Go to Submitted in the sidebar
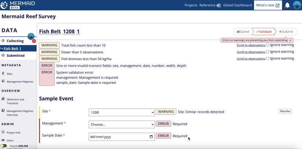 [15, 55]
